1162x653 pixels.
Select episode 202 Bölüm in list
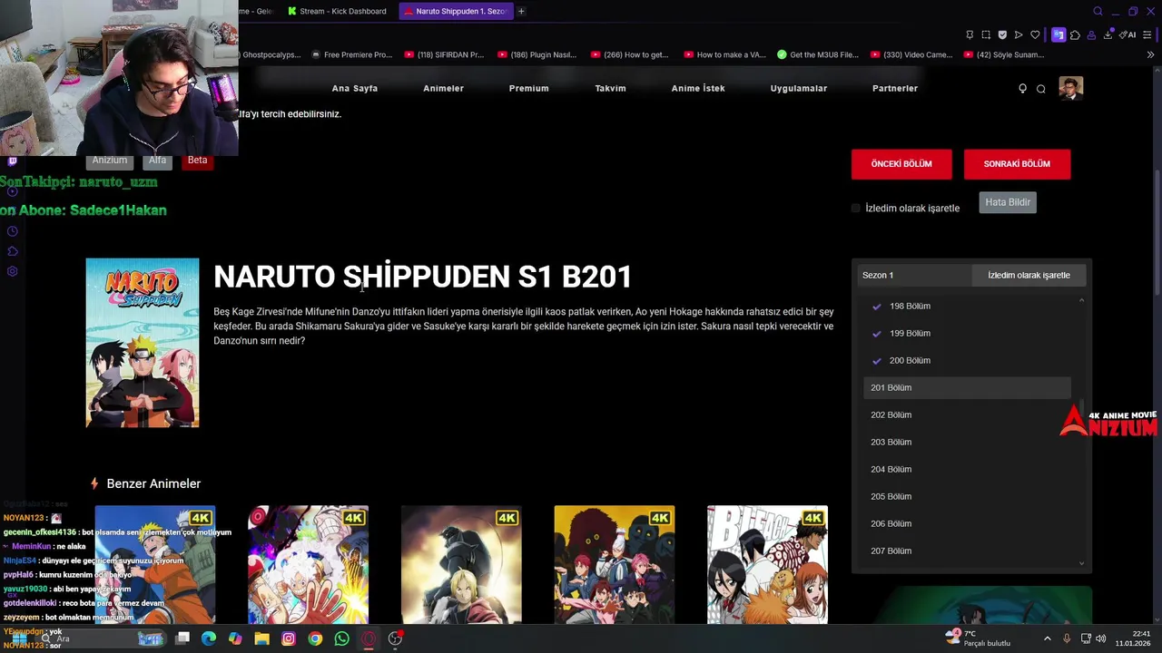tap(967, 415)
